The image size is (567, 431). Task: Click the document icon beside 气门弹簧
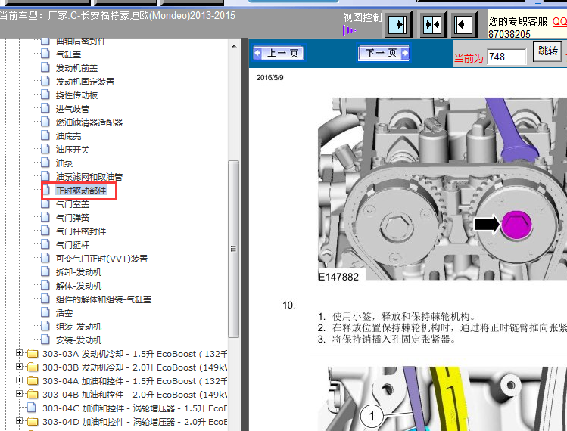click(45, 217)
